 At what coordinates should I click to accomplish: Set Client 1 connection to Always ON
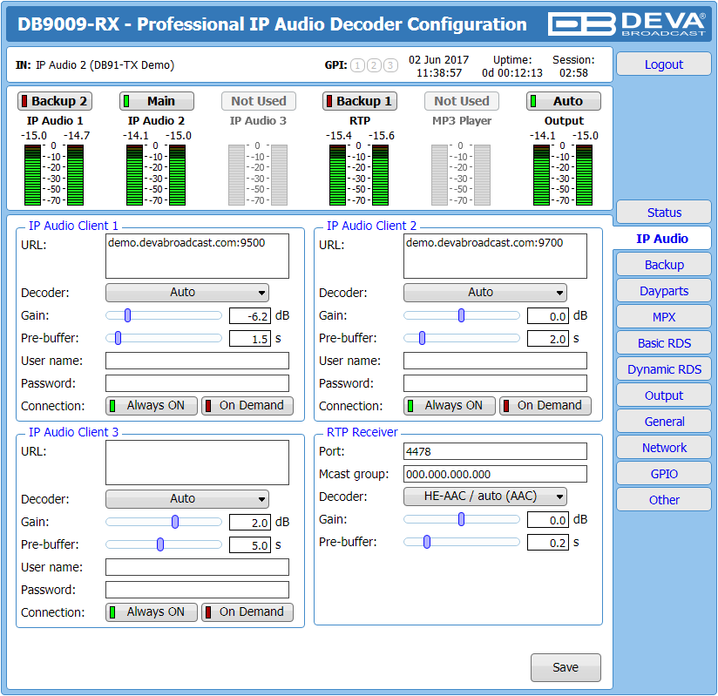152,406
